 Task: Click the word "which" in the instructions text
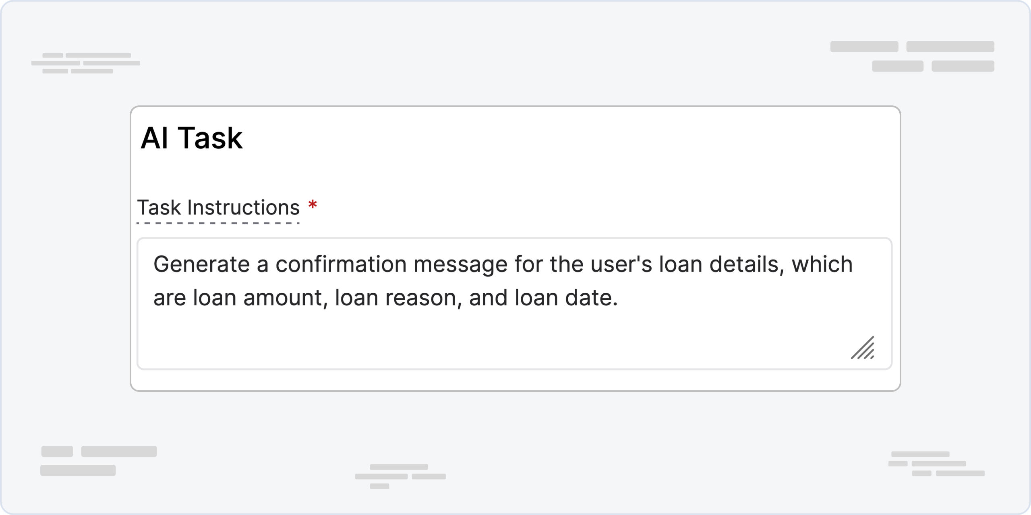coord(822,264)
